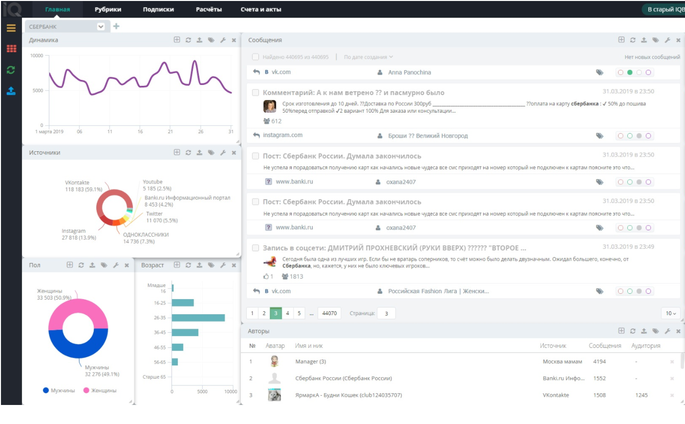The width and height of the screenshot is (685, 424).
Task: Remove Сбербанк России author row with x
Action: (x=672, y=379)
